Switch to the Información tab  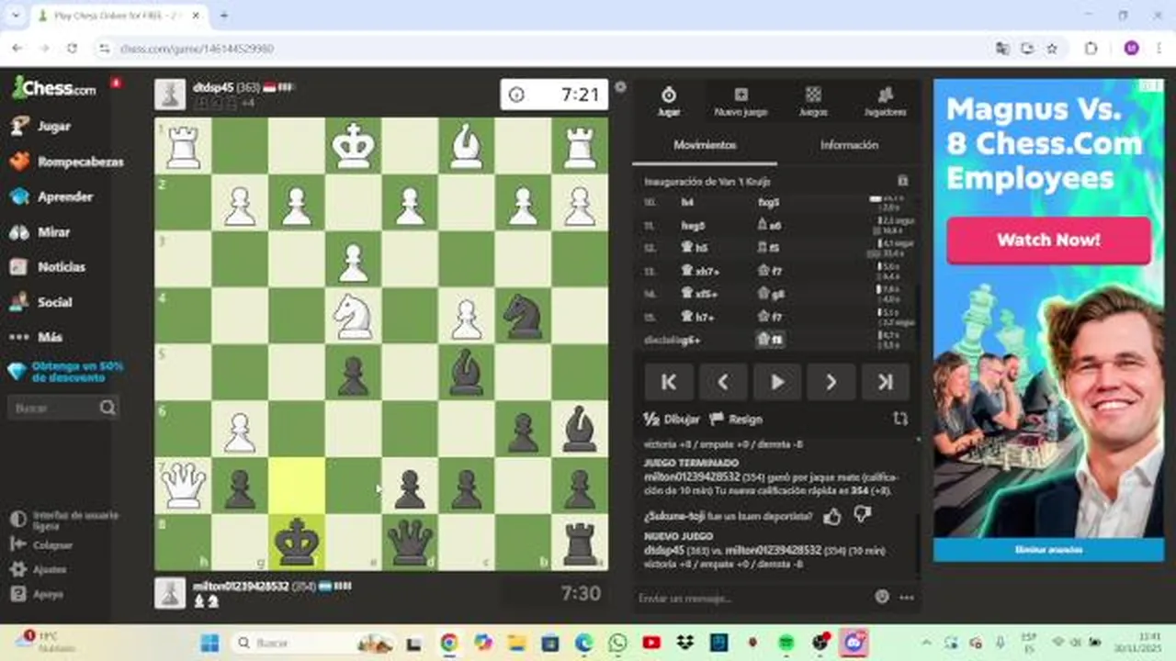coord(849,145)
